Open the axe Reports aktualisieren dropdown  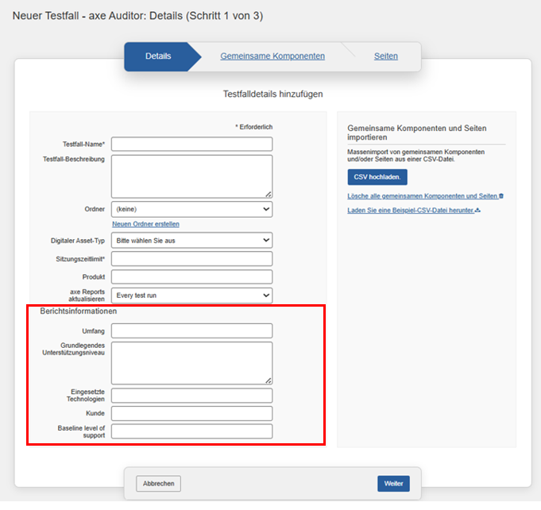(x=191, y=296)
